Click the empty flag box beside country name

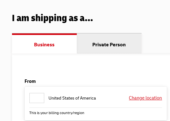[x=37, y=98]
